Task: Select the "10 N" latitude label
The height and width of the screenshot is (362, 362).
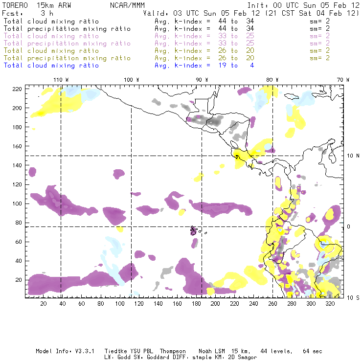Action: (x=353, y=156)
